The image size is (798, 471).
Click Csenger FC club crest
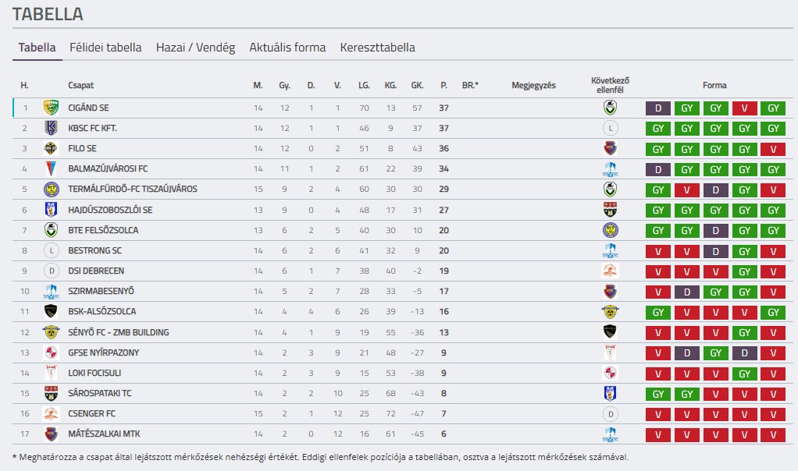click(51, 413)
